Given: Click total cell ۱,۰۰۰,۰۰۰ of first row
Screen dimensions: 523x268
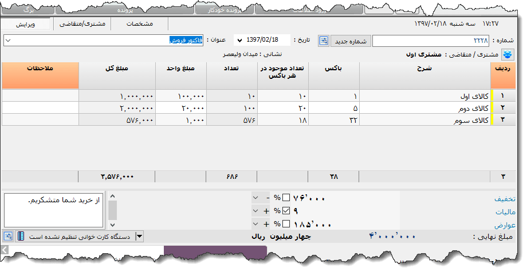Looking at the screenshot, I should (x=117, y=96).
